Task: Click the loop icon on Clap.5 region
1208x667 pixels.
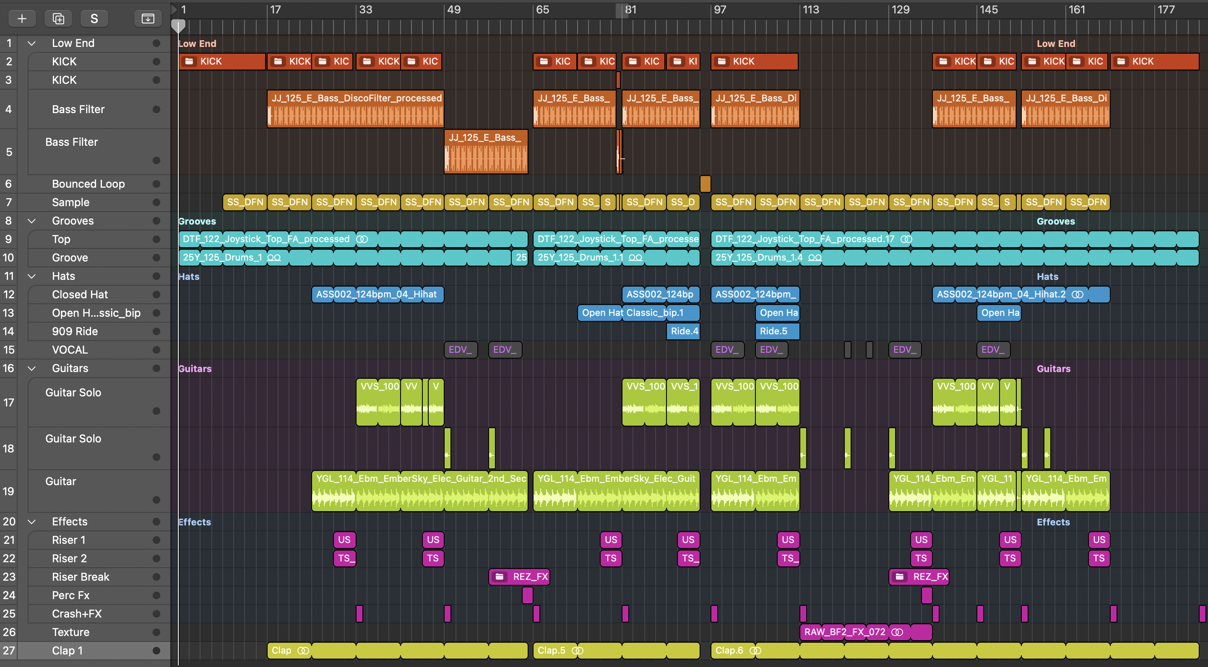Action: (x=577, y=651)
